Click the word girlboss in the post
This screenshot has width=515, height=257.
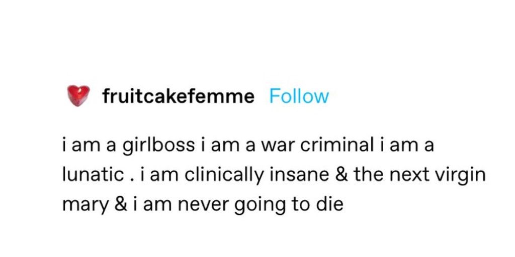click(x=158, y=146)
